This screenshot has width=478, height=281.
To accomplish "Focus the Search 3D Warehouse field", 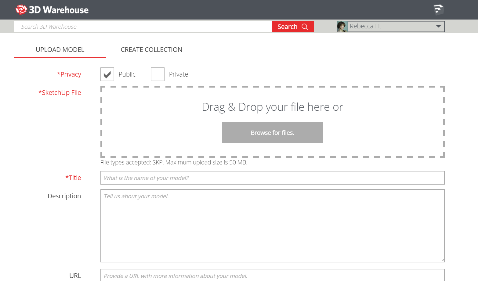I will pos(143,27).
